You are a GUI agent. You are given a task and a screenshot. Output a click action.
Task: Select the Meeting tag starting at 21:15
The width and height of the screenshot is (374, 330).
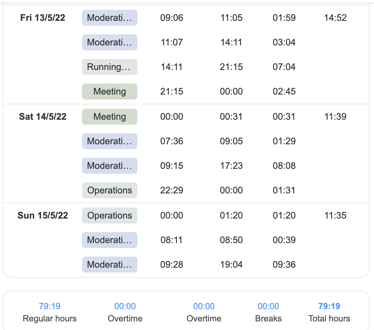(x=110, y=91)
